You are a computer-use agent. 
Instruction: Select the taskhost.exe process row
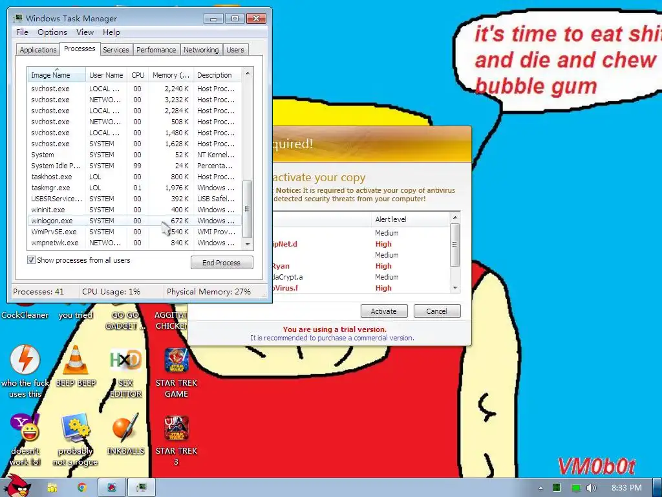(134, 177)
